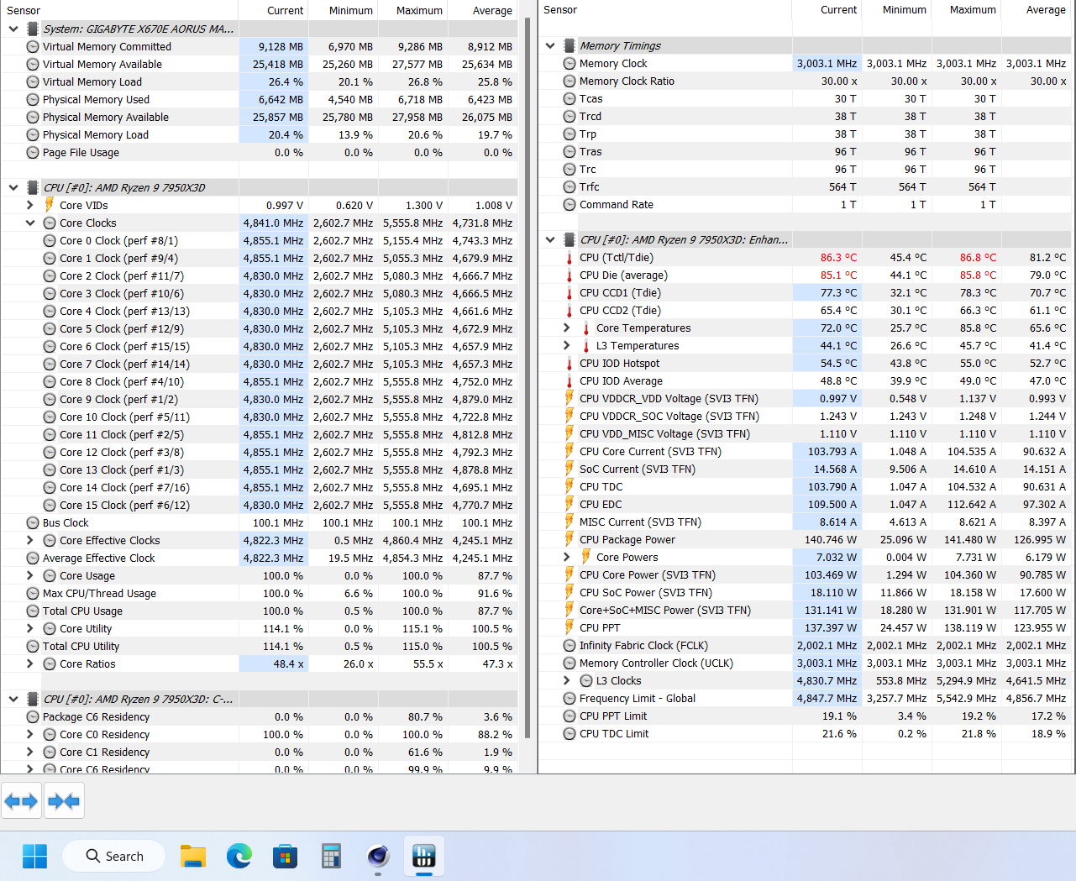The width and height of the screenshot is (1076, 881).
Task: Open File Explorer from the taskbar
Action: pos(193,856)
